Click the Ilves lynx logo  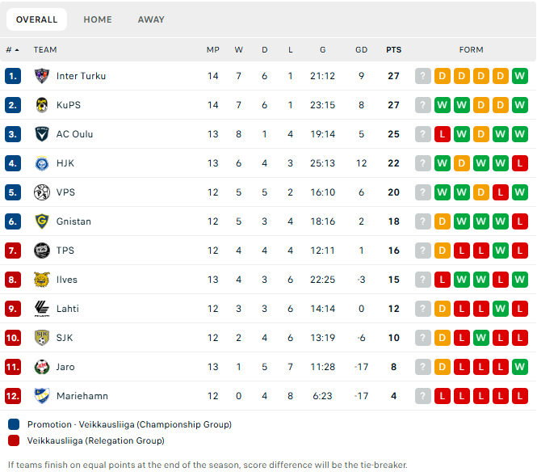click(x=42, y=280)
